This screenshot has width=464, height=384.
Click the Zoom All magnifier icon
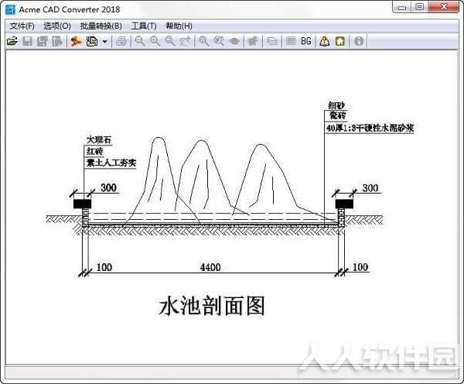(219, 41)
